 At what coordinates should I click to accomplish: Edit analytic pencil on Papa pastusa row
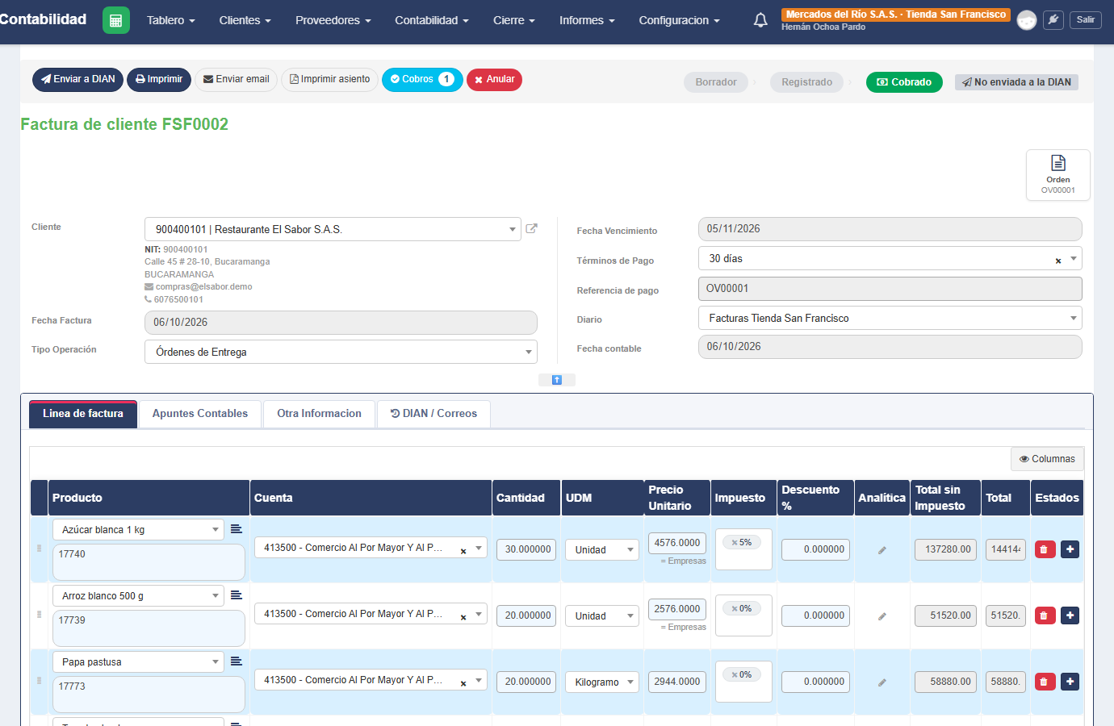[x=882, y=682]
